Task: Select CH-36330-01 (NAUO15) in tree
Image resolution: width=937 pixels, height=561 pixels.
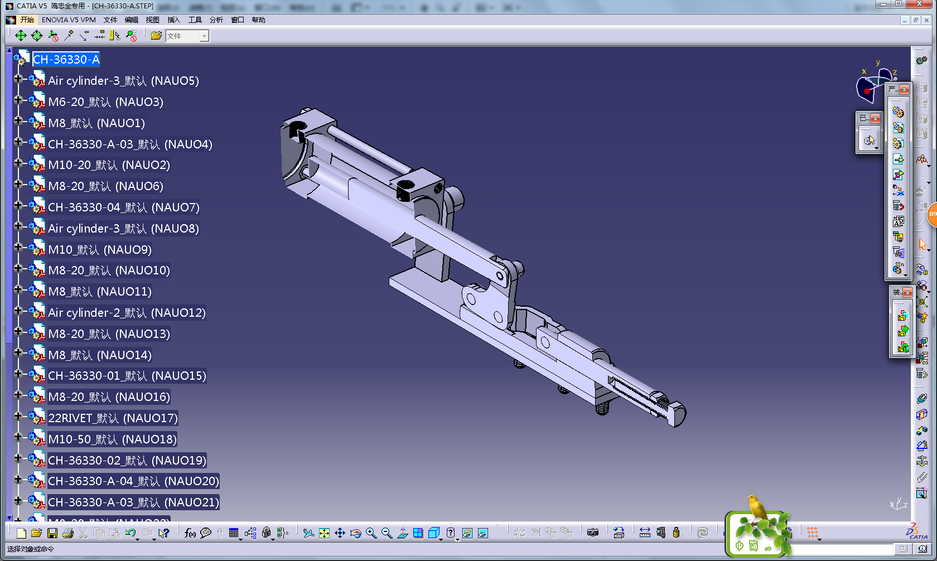Action: click(x=127, y=376)
